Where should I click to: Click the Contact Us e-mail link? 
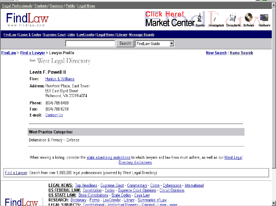pos(54,115)
